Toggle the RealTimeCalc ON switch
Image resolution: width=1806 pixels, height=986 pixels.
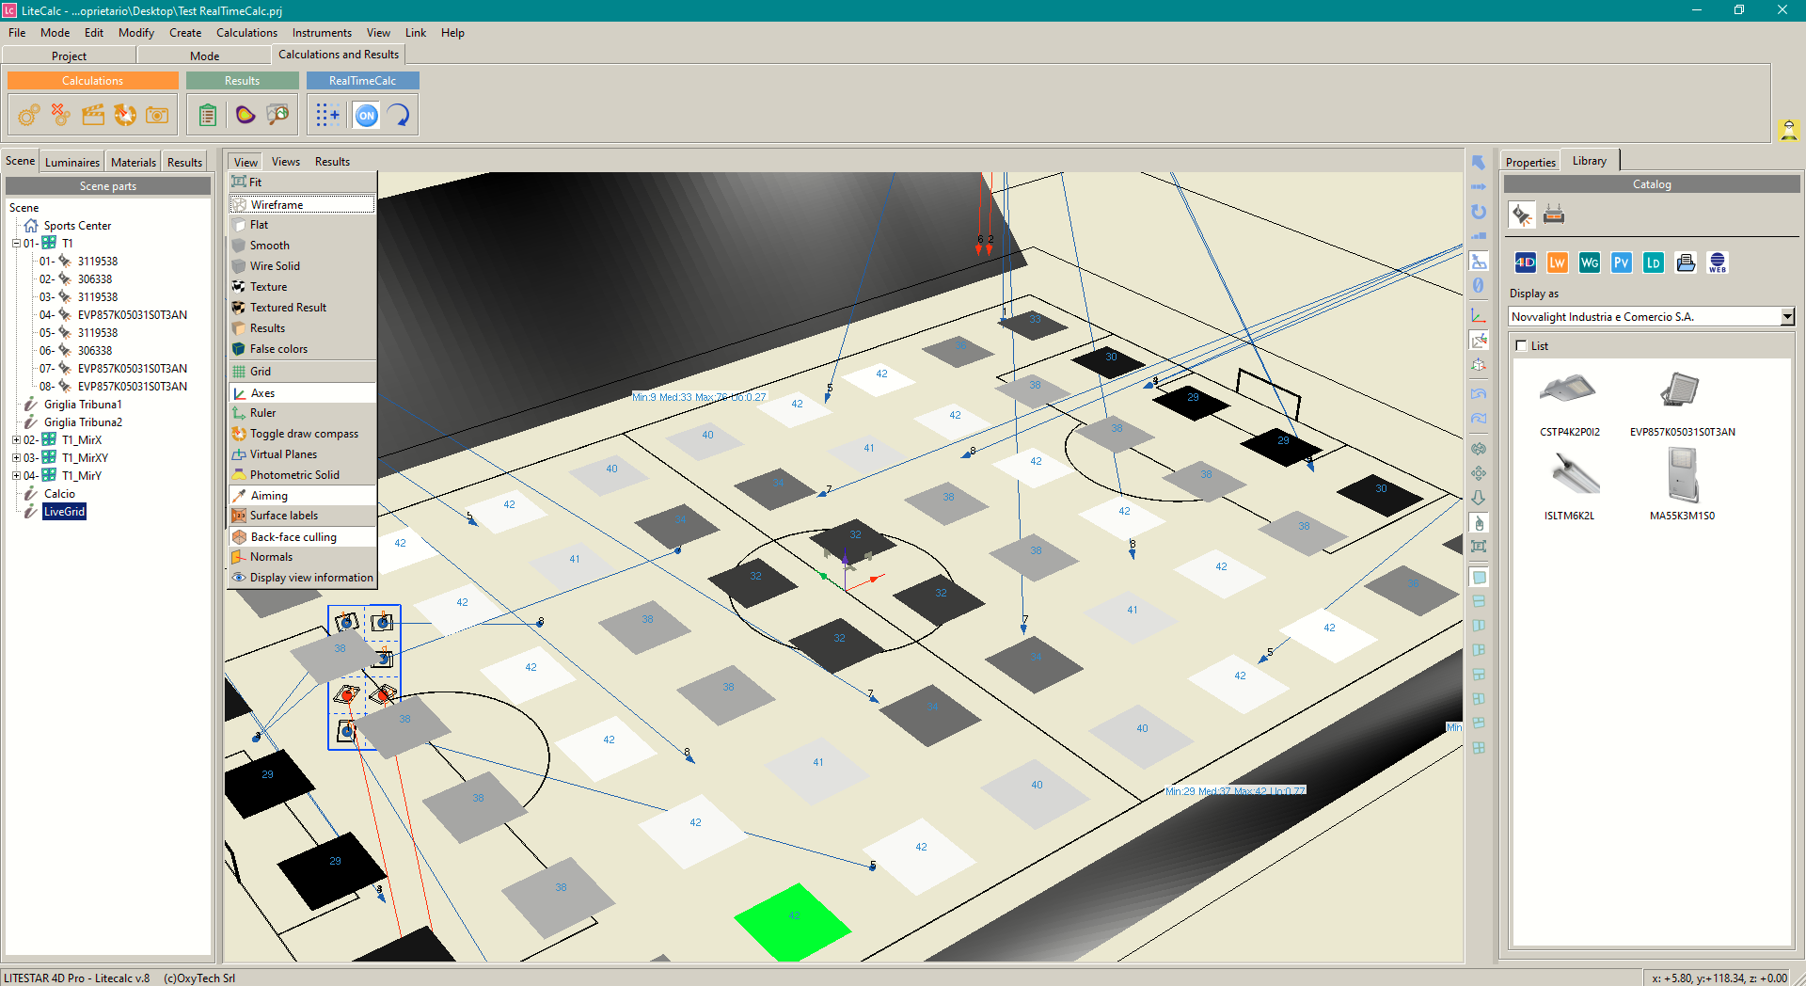point(366,115)
